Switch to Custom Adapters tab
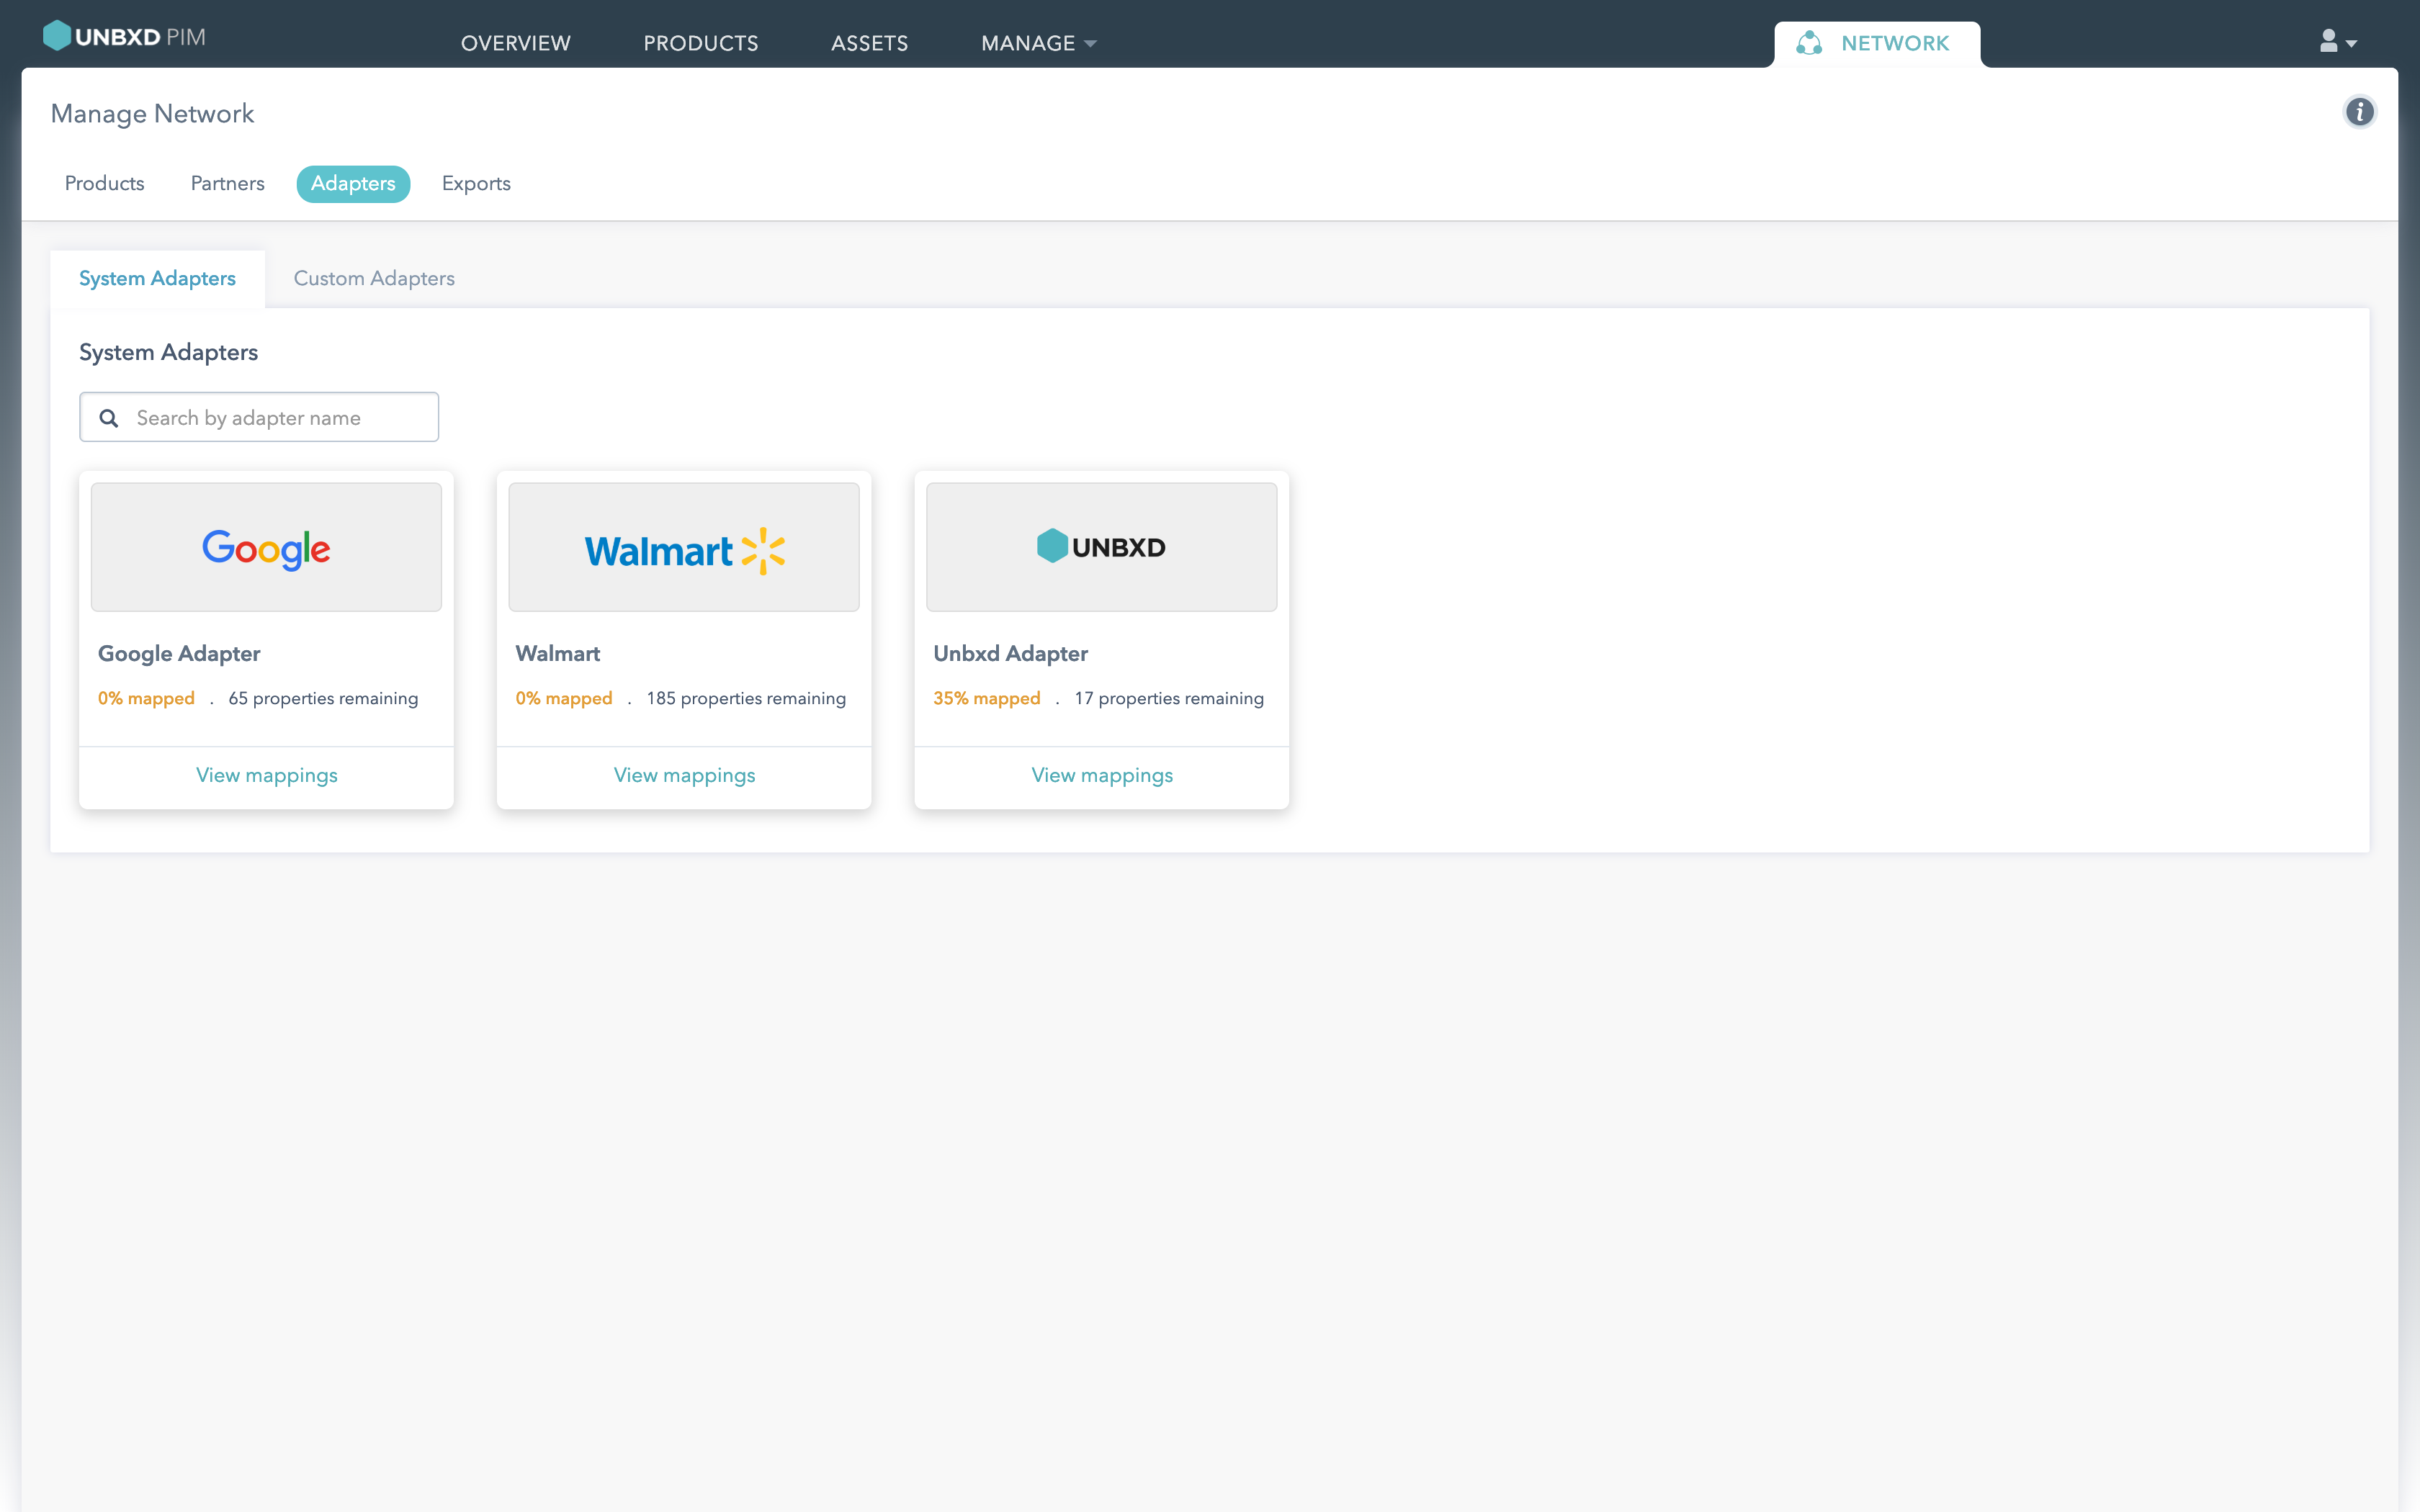The image size is (2420, 1512). (374, 278)
